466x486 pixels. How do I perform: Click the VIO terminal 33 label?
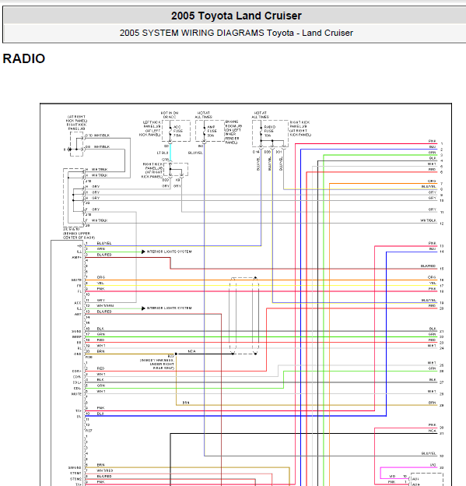click(433, 465)
